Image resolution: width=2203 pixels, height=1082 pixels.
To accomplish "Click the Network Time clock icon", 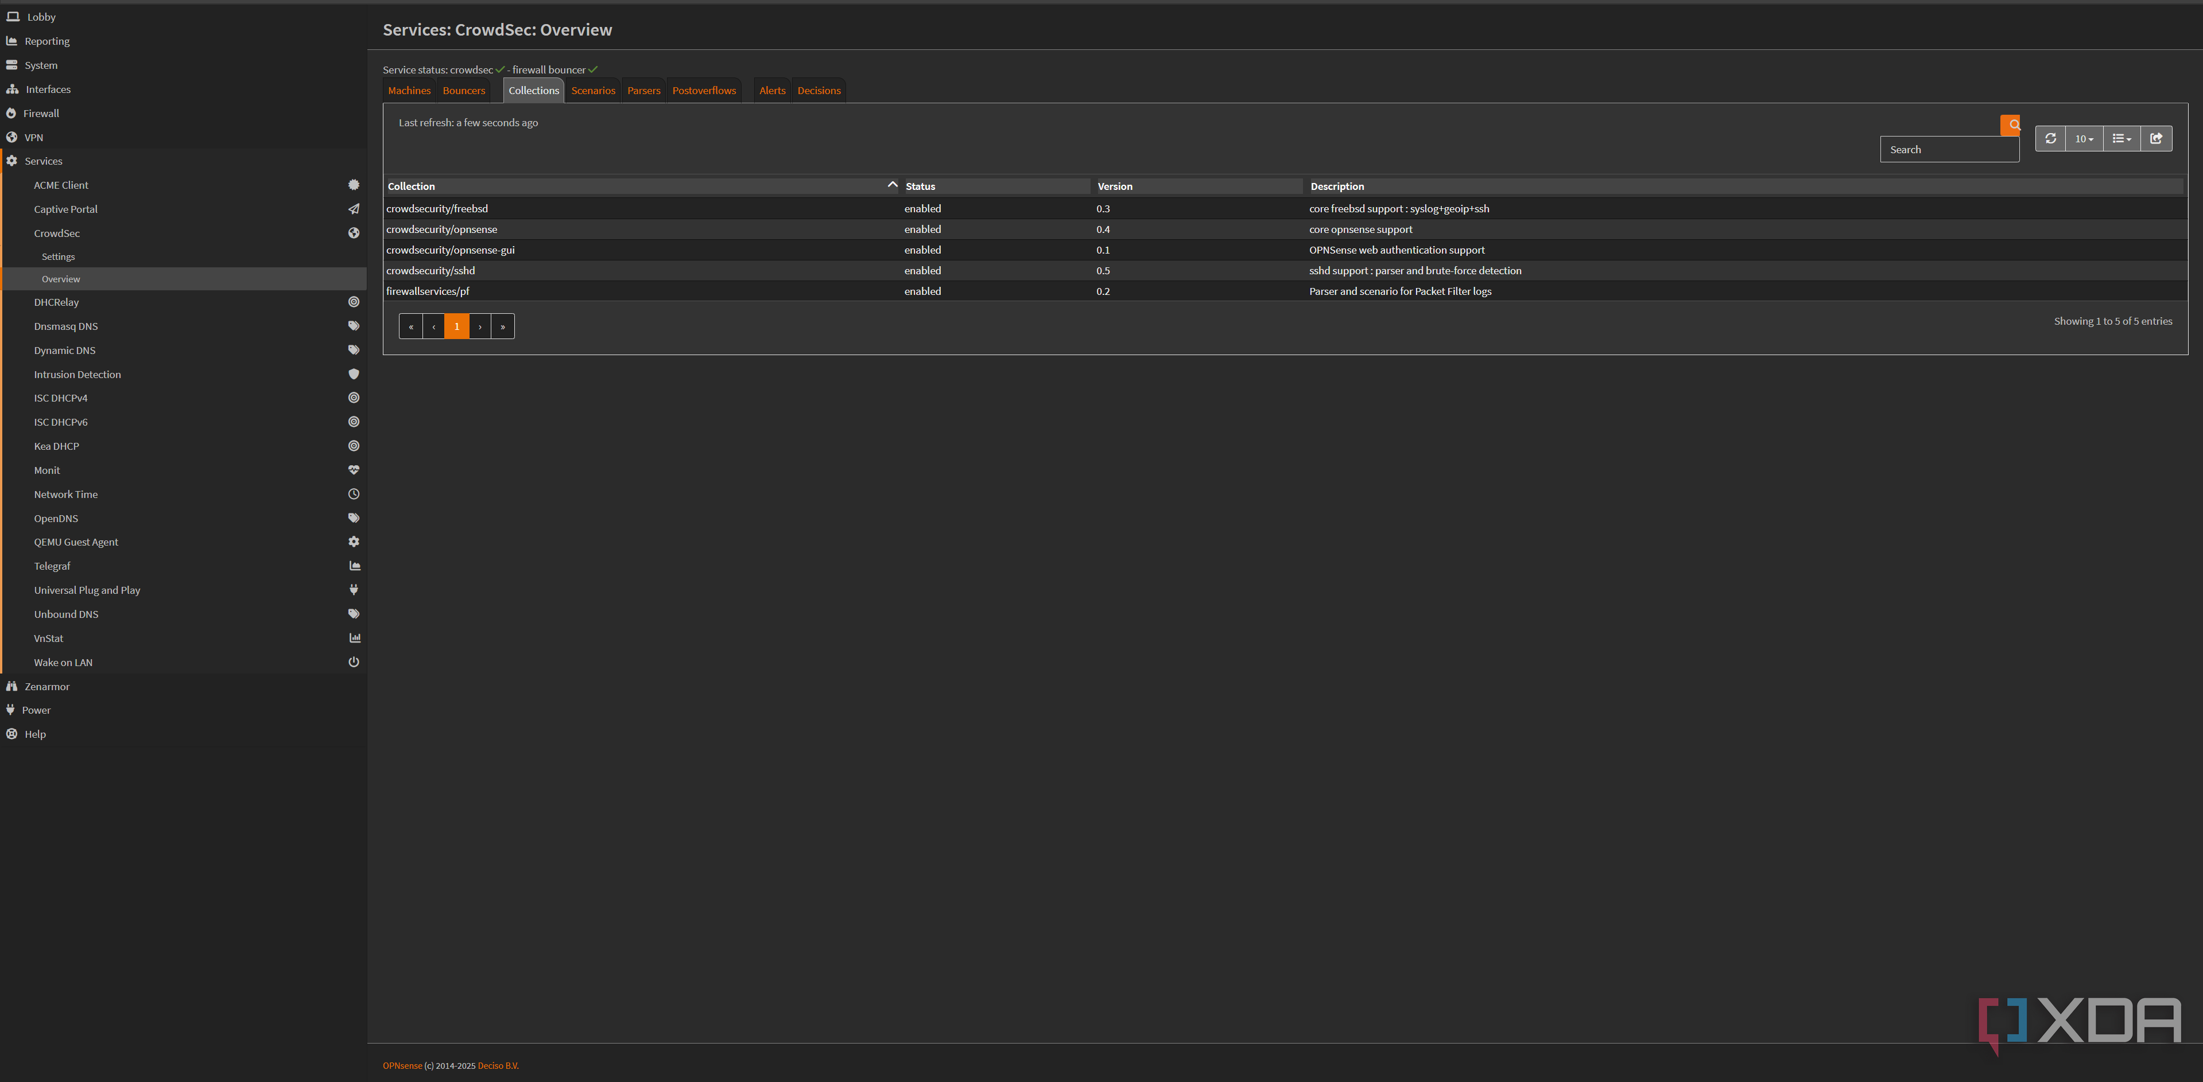I will [353, 494].
